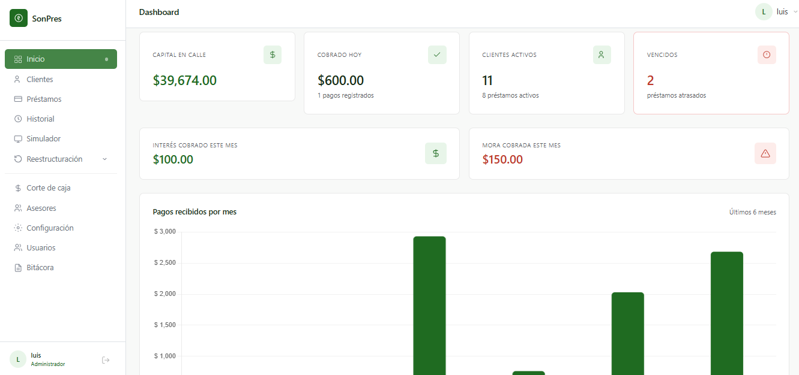Viewport: 799px width, 375px height.
Task: Click the SonPres green logo icon
Action: tap(19, 19)
